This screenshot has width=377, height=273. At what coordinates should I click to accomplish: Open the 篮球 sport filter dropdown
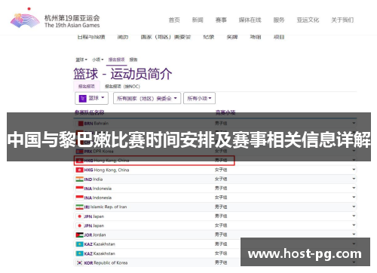click(x=91, y=98)
